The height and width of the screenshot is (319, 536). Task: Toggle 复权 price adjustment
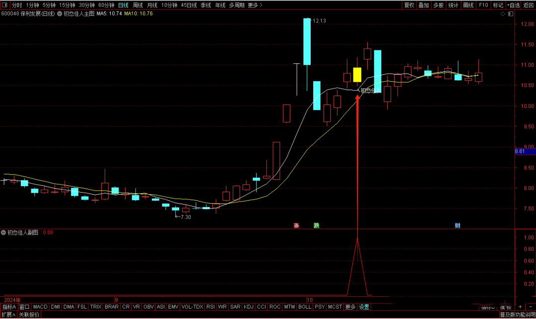point(409,5)
